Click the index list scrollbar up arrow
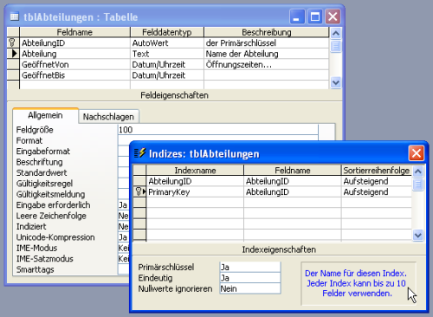Image resolution: width=433 pixels, height=317 pixels. pyautogui.click(x=418, y=171)
